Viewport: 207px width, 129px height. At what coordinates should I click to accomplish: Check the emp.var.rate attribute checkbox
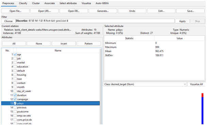(15, 115)
